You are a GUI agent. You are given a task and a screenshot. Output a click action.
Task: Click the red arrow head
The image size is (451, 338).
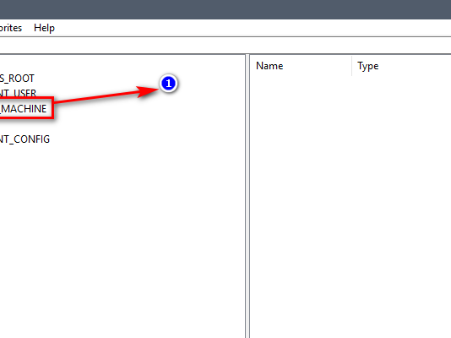tap(147, 91)
